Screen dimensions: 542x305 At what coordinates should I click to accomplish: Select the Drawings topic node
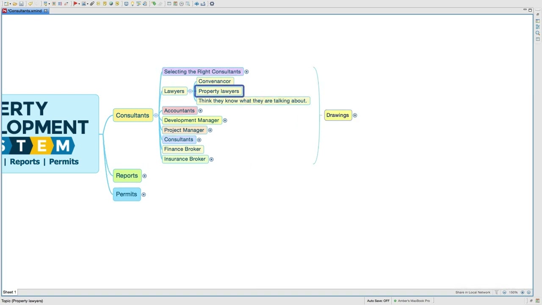point(337,115)
